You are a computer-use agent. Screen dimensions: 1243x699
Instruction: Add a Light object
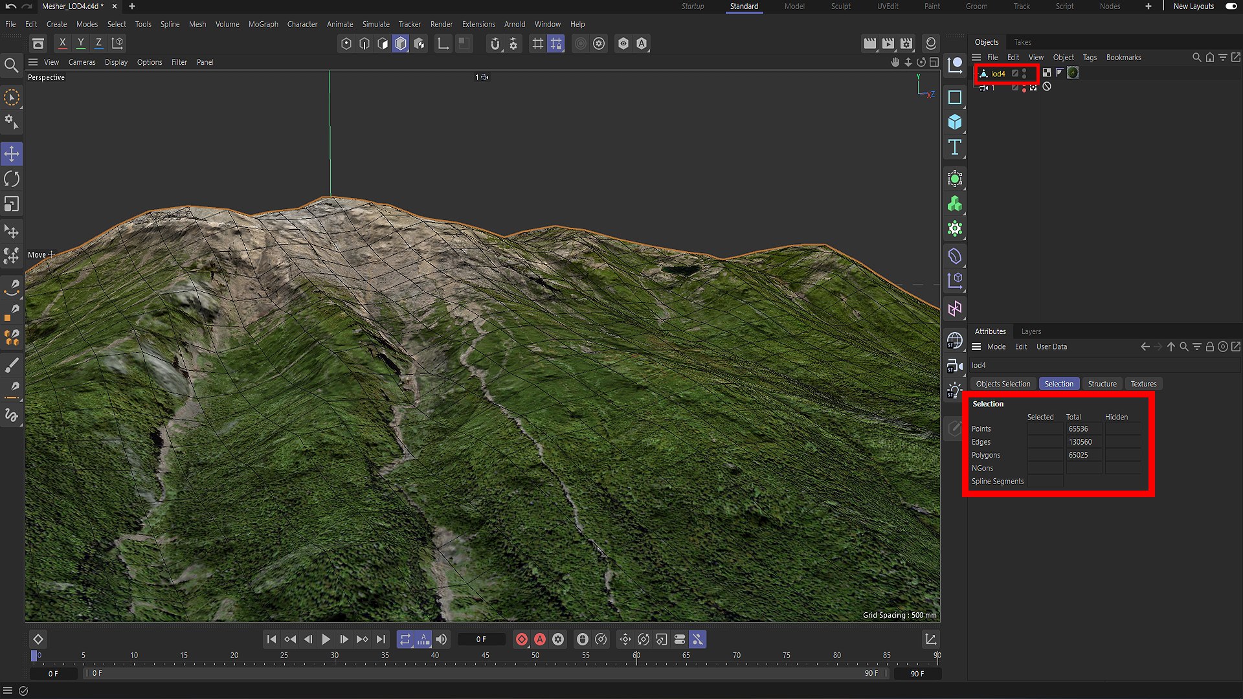tap(955, 390)
